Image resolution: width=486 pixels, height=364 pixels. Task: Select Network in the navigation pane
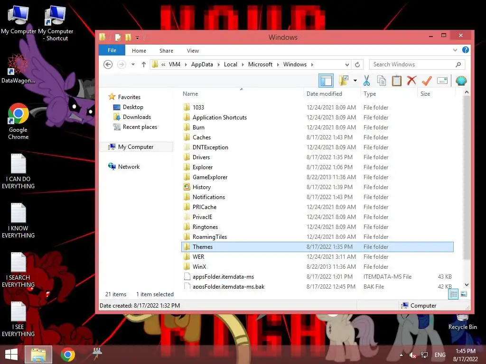pyautogui.click(x=124, y=166)
